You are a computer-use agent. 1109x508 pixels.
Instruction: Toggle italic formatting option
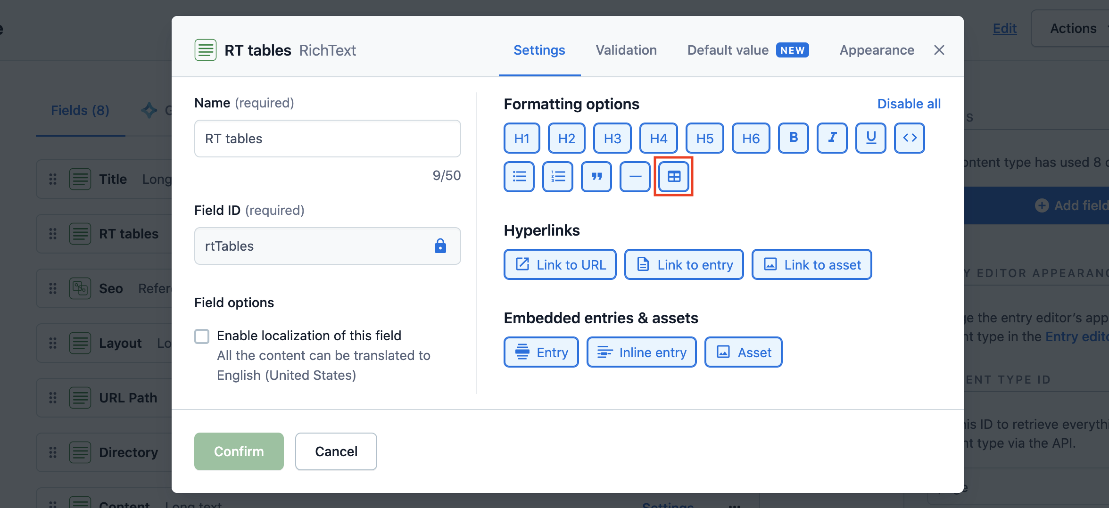[x=832, y=138]
